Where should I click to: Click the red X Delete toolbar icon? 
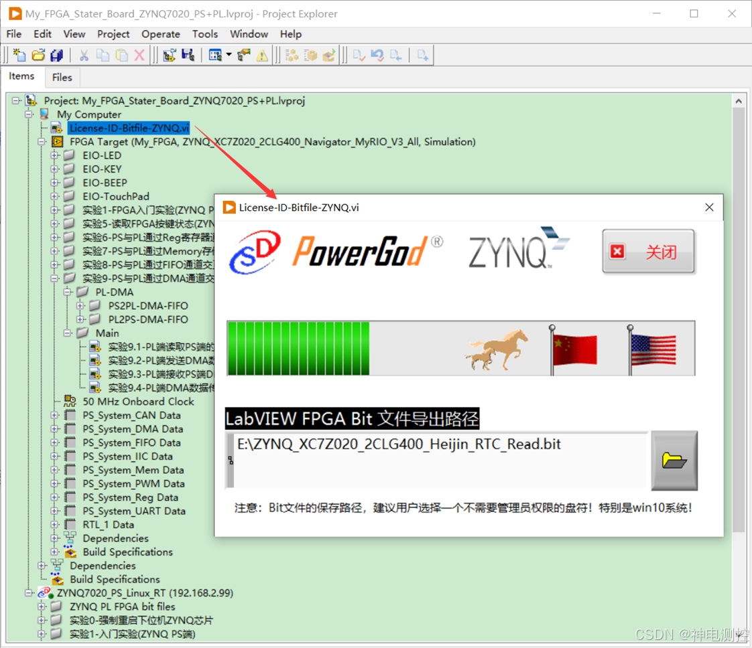pos(139,55)
